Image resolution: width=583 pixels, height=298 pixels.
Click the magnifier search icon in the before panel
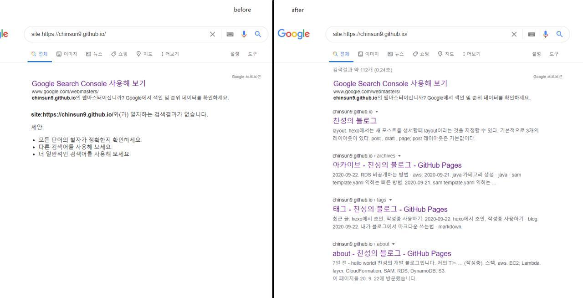[258, 34]
